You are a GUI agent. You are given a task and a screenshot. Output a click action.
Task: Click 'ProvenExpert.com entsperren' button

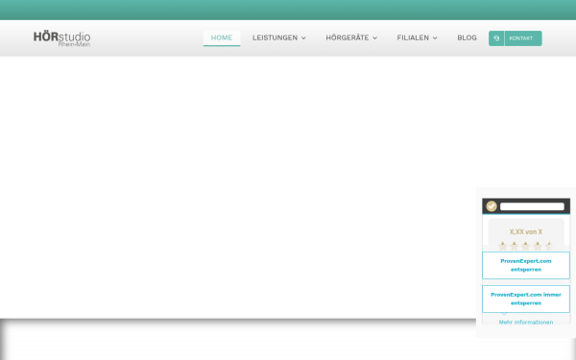pyautogui.click(x=526, y=265)
